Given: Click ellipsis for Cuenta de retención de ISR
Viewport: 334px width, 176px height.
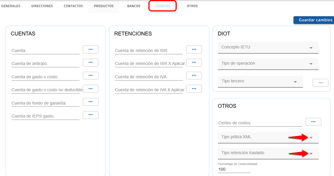Looking at the screenshot, I should [x=194, y=50].
